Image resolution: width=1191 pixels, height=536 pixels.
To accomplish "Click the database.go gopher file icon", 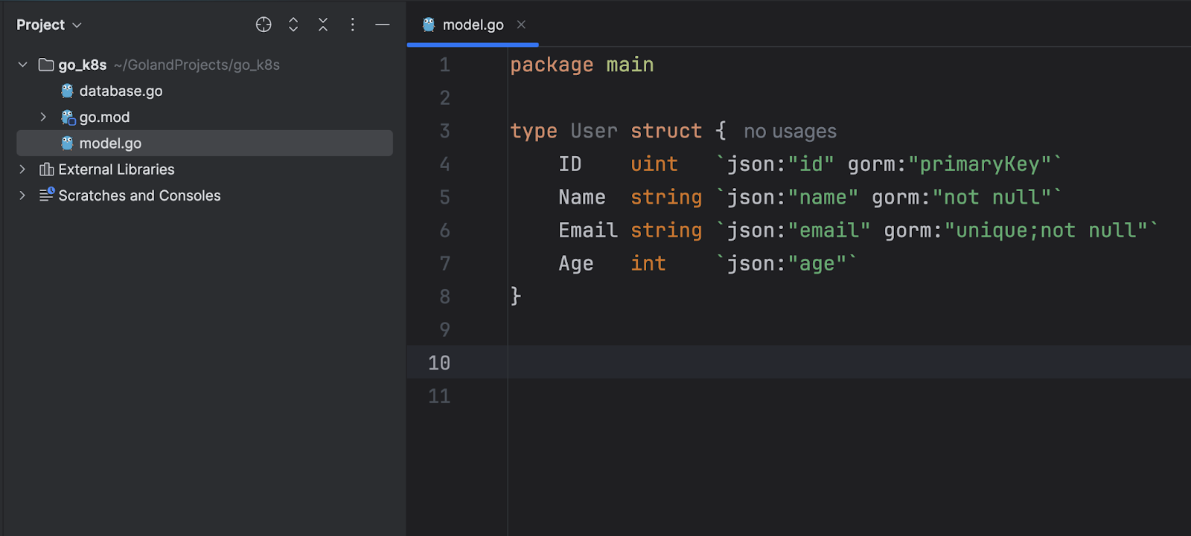I will click(67, 91).
